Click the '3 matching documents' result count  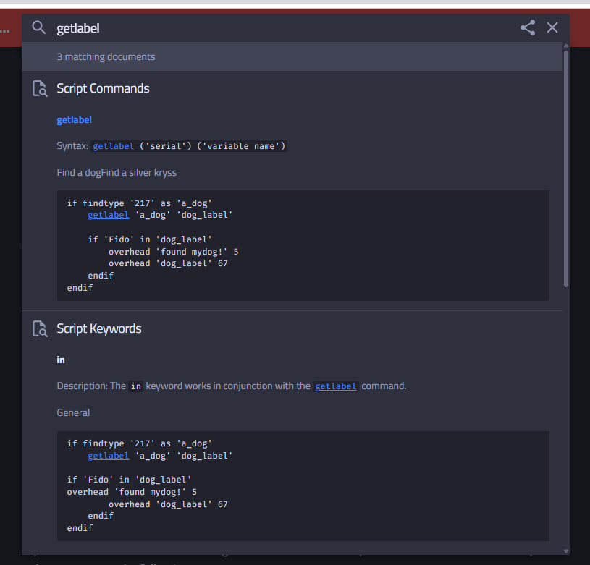[x=106, y=56]
